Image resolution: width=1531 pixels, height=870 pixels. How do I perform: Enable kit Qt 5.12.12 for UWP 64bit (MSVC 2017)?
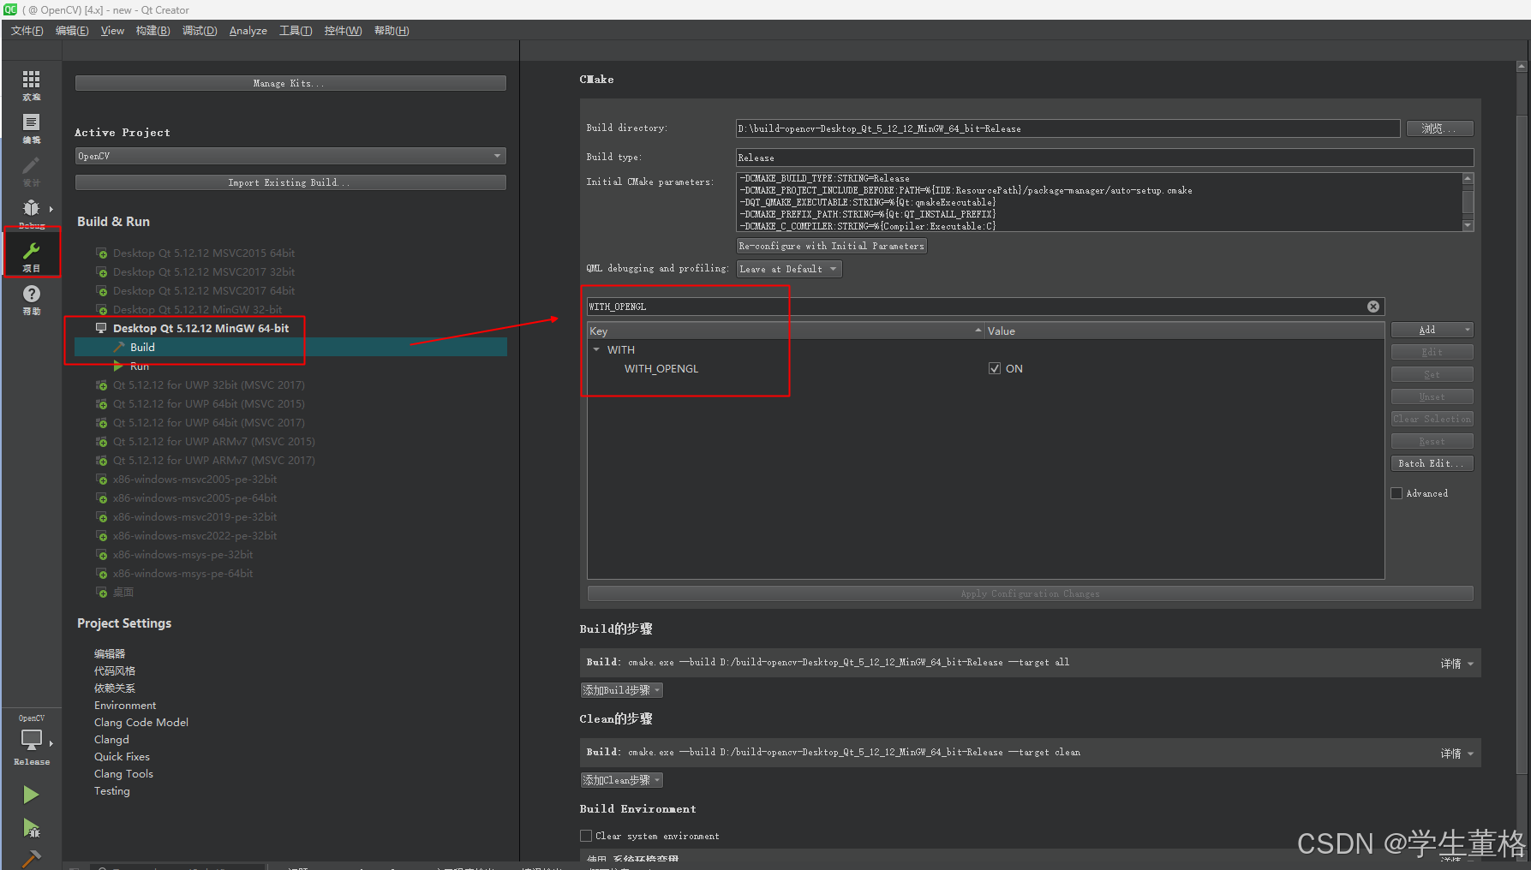point(208,423)
